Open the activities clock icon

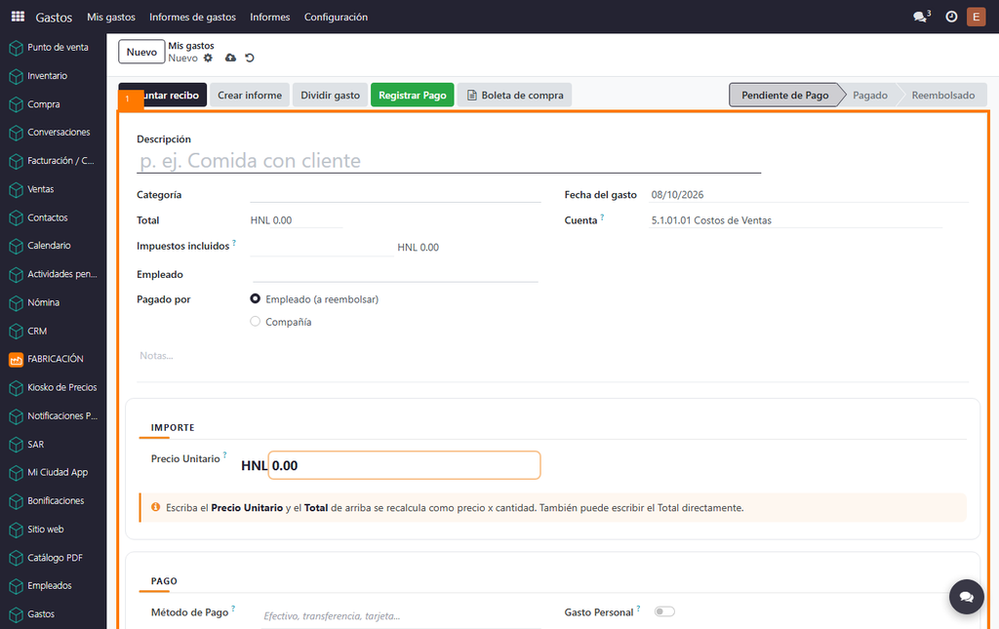[x=951, y=17]
